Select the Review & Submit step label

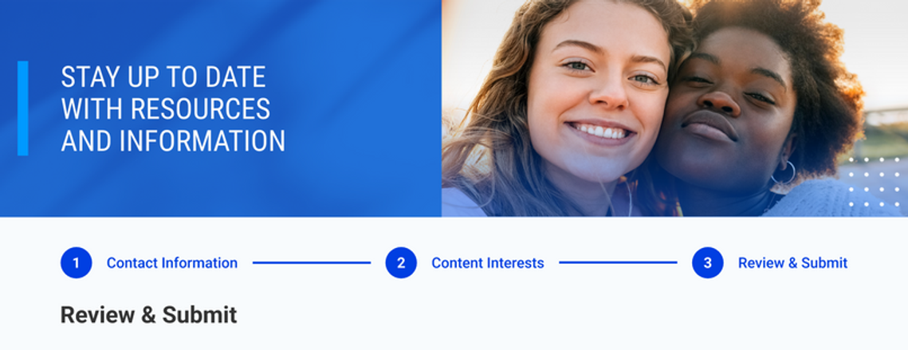792,263
